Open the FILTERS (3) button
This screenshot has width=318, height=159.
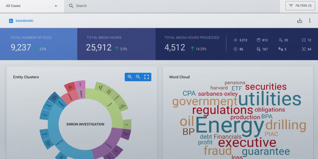[300, 6]
